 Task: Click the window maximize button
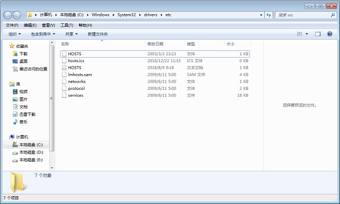(x=321, y=6)
